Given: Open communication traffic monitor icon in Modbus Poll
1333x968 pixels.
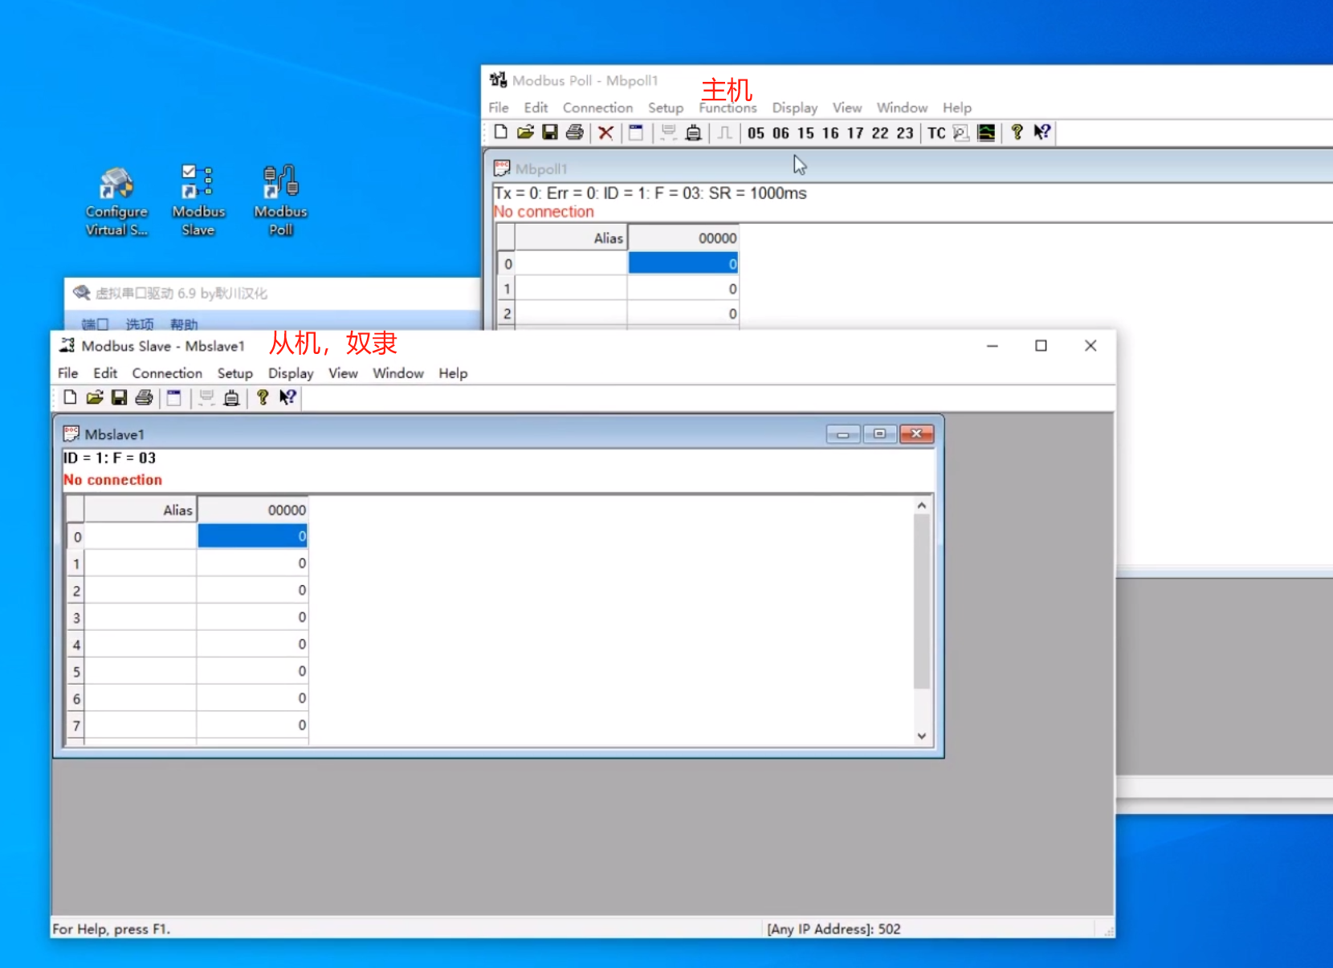Looking at the screenshot, I should click(961, 132).
